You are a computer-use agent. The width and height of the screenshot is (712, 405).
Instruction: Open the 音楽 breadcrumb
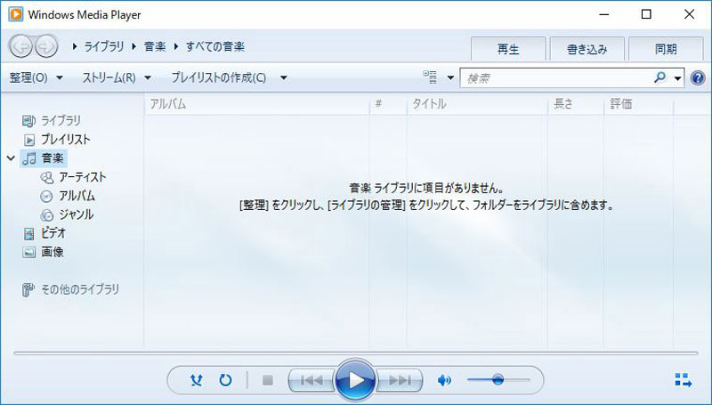(x=155, y=46)
